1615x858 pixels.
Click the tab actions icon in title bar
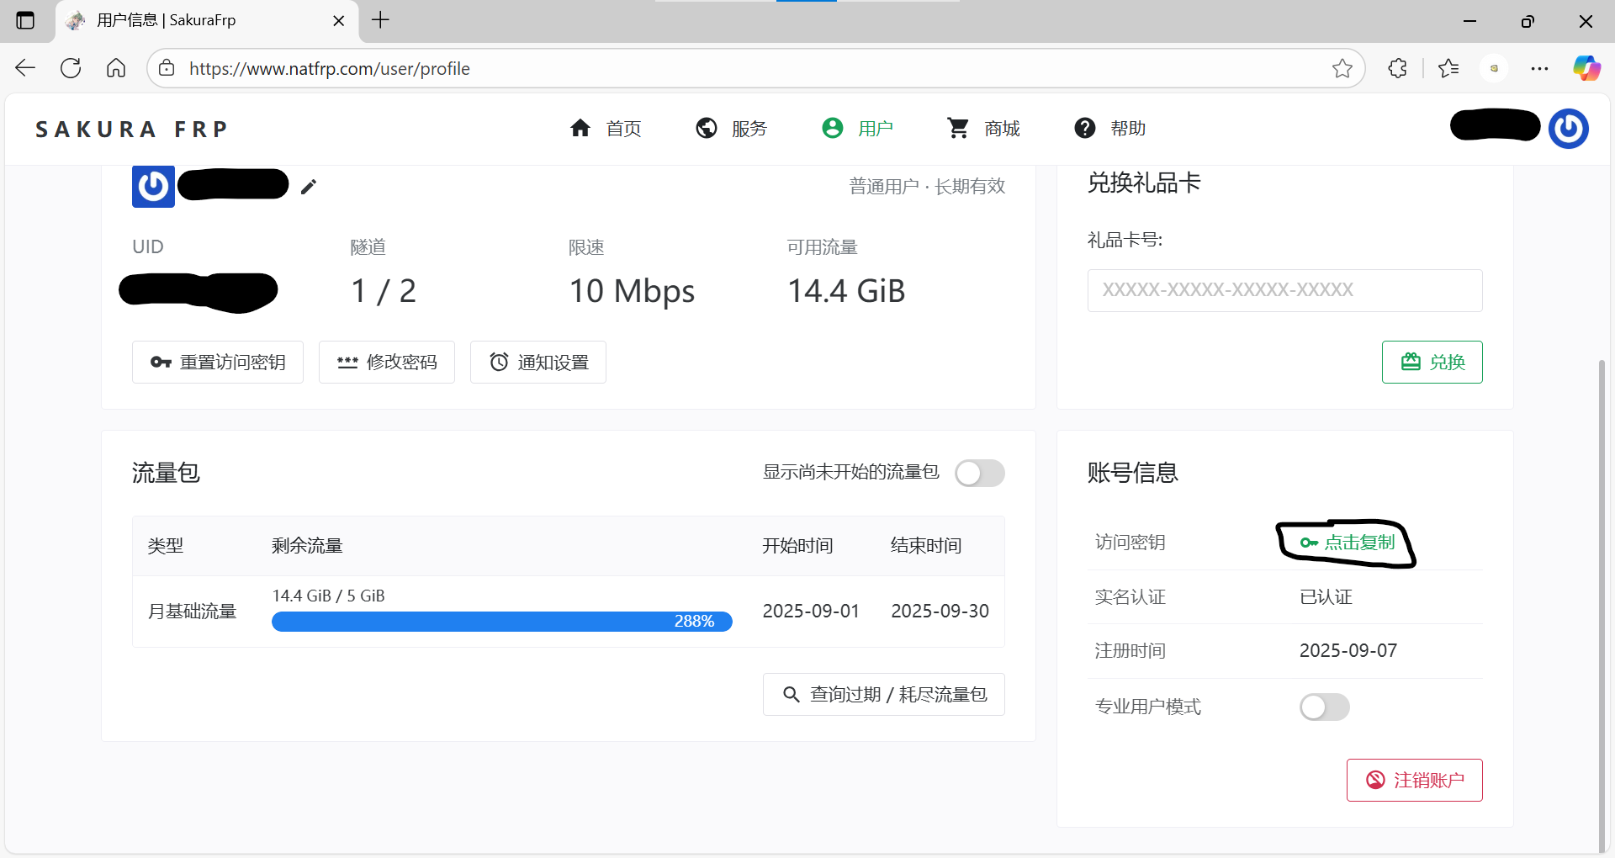pyautogui.click(x=25, y=20)
